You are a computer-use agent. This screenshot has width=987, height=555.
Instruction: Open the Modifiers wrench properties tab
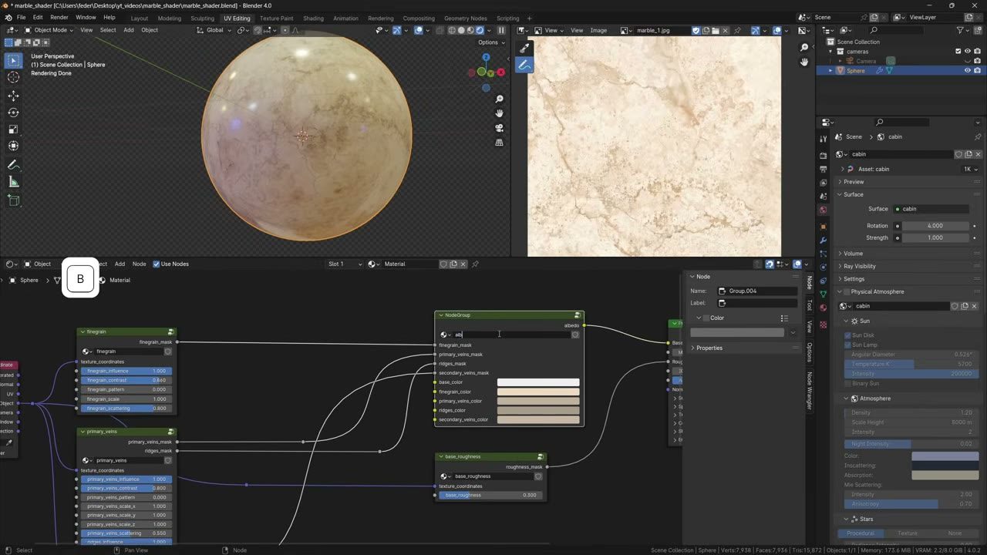(x=824, y=240)
